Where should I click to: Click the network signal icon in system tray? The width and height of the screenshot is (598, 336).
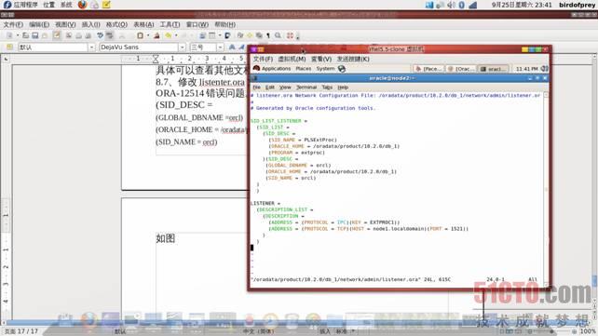coord(473,5)
